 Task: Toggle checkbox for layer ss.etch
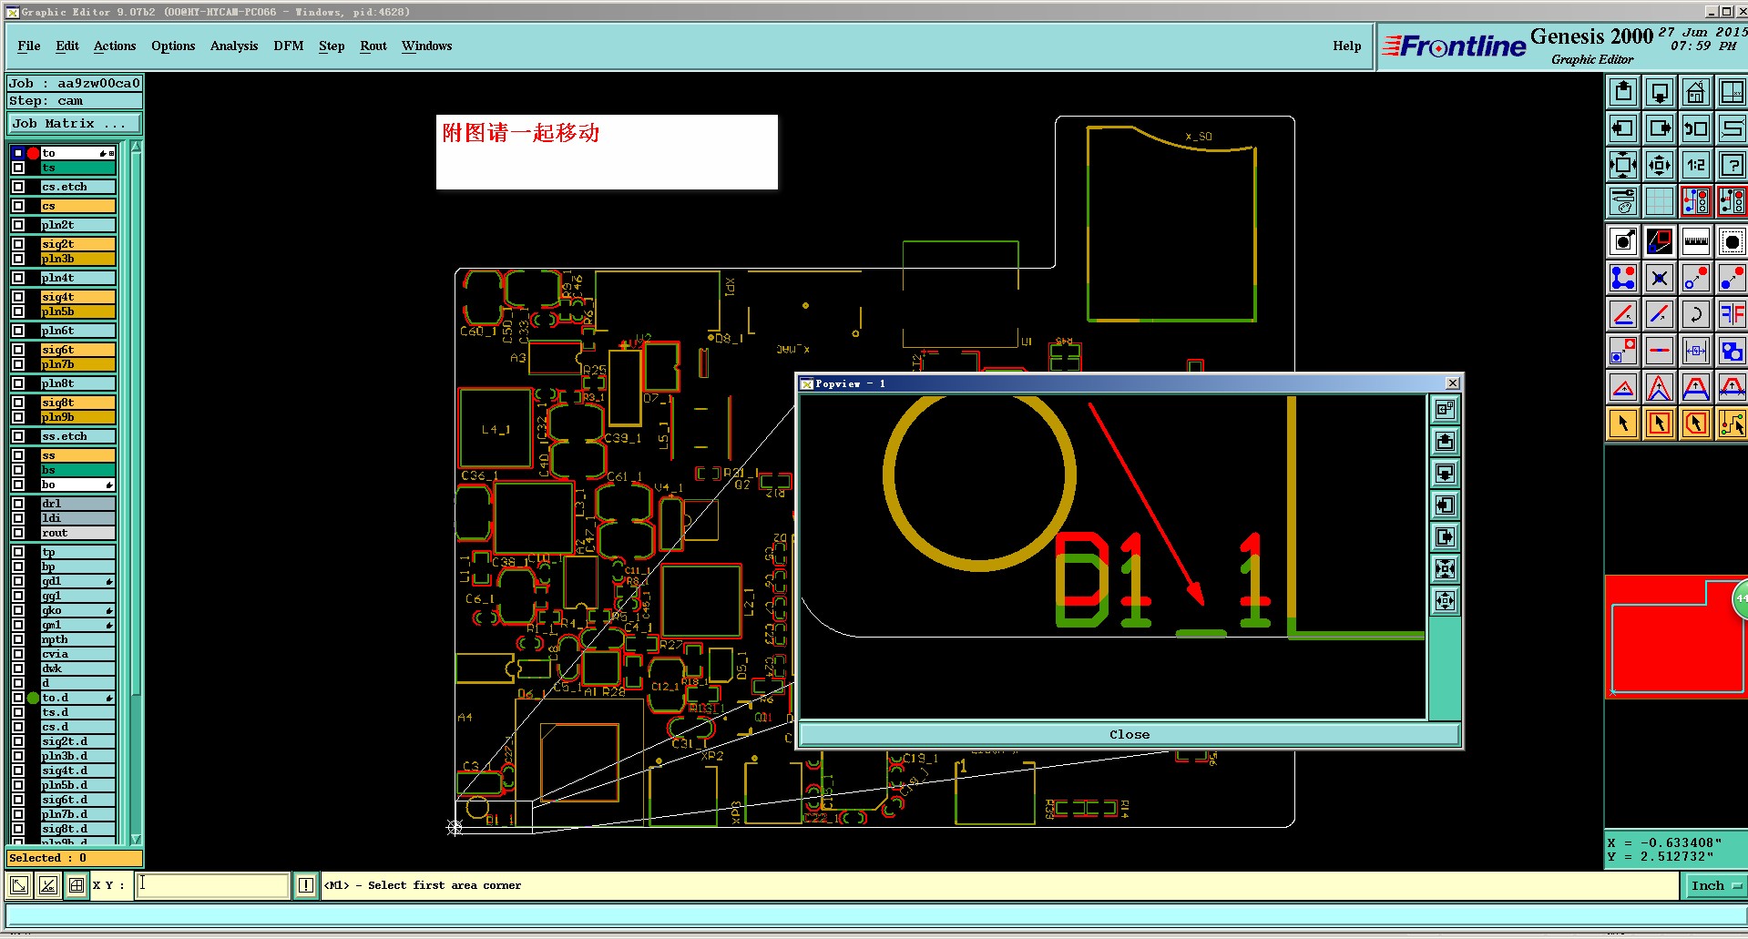point(18,436)
